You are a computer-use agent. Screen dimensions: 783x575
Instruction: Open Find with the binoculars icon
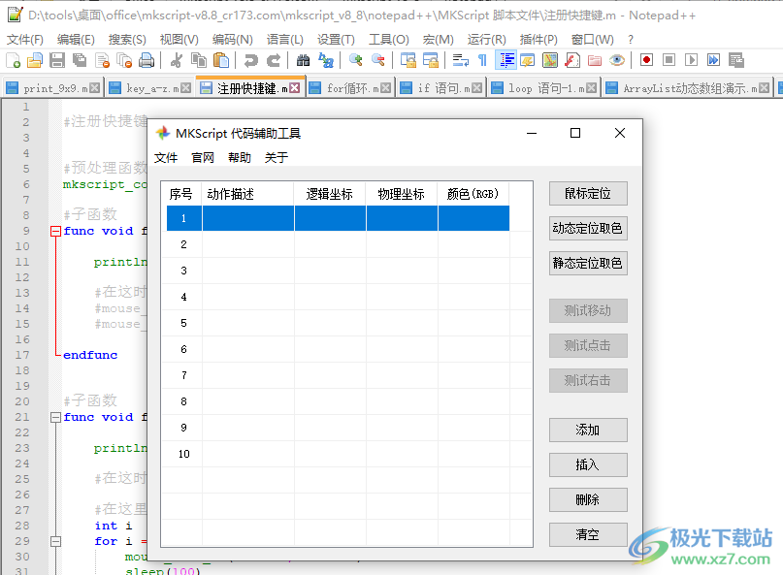click(303, 60)
